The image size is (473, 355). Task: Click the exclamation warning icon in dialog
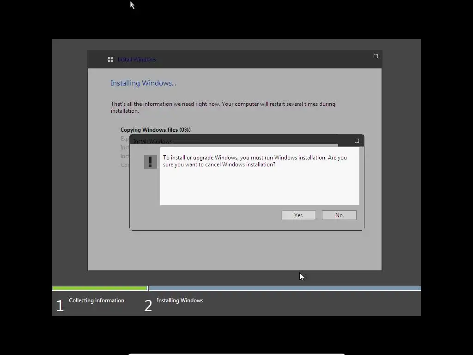tap(151, 162)
